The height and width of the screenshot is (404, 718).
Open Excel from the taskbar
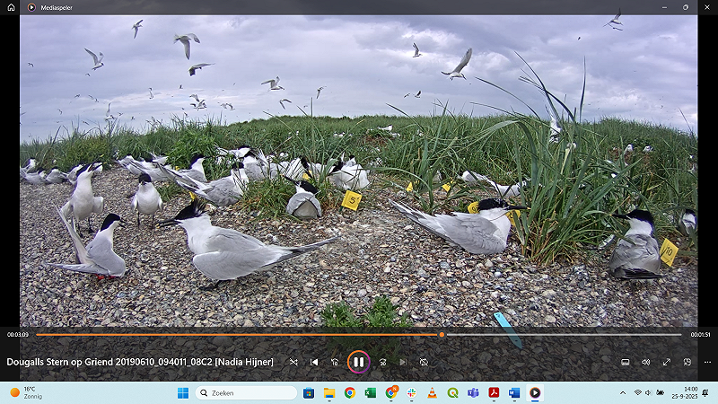coord(371,392)
